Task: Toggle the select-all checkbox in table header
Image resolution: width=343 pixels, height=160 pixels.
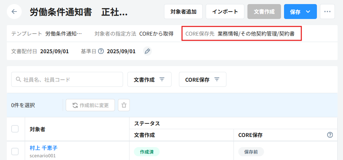Action: pos(15,129)
